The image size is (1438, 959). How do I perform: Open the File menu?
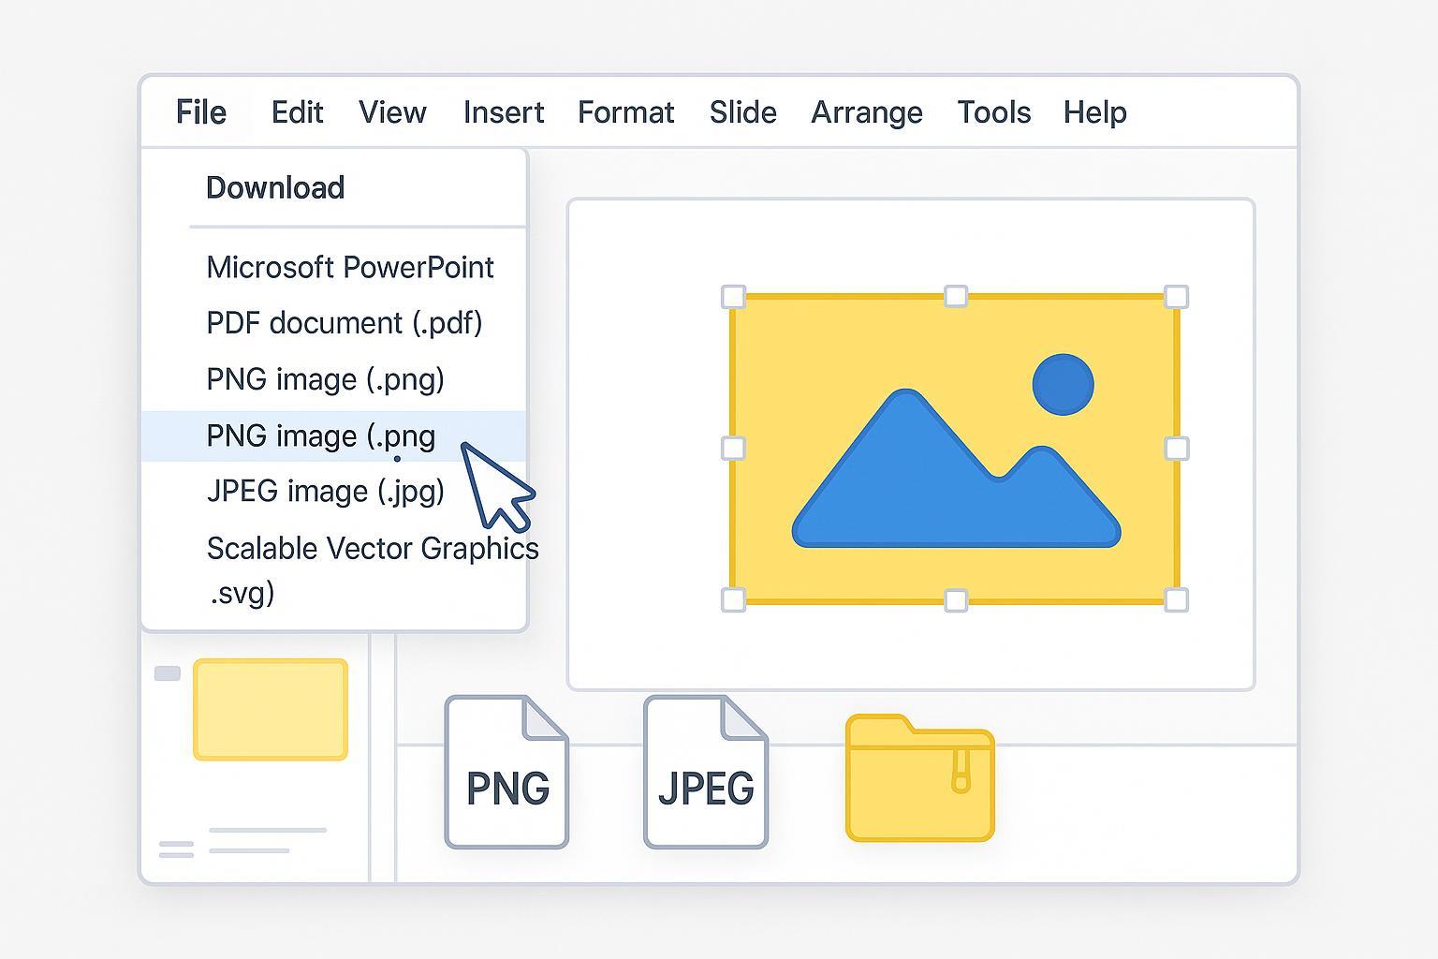pos(201,112)
